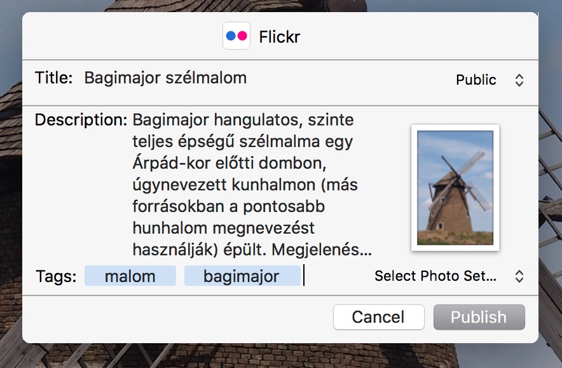This screenshot has height=368, width=562.
Task: Open the Select Photo Set menu
Action: point(449,276)
